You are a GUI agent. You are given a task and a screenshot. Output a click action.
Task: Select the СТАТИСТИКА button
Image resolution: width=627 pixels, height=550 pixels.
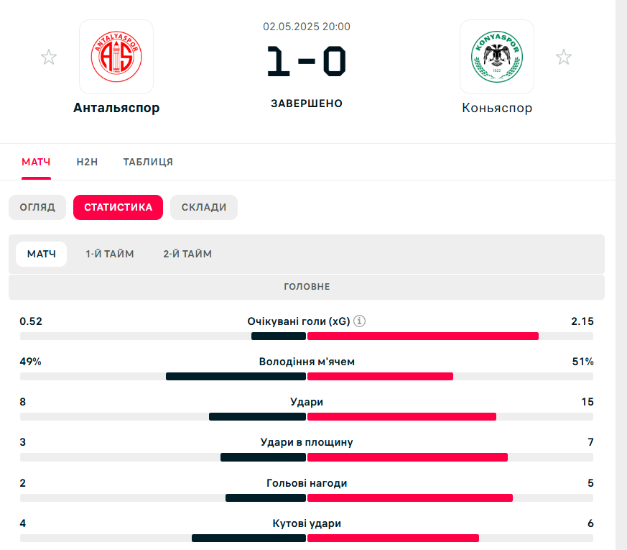click(118, 207)
